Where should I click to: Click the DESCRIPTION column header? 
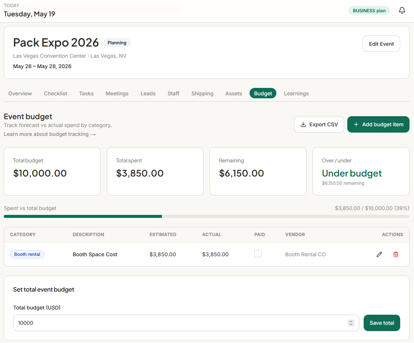click(x=88, y=235)
